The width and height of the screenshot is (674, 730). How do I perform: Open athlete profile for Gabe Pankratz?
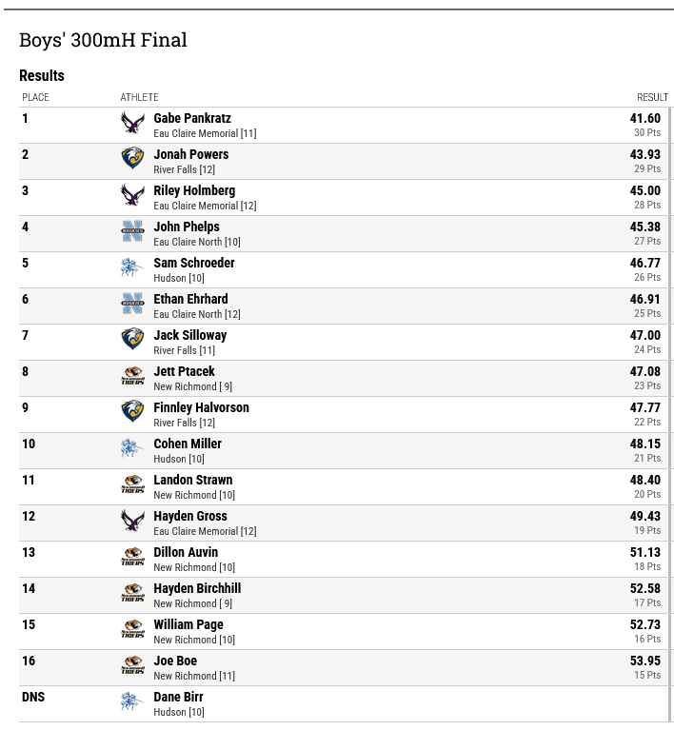pyautogui.click(x=192, y=118)
